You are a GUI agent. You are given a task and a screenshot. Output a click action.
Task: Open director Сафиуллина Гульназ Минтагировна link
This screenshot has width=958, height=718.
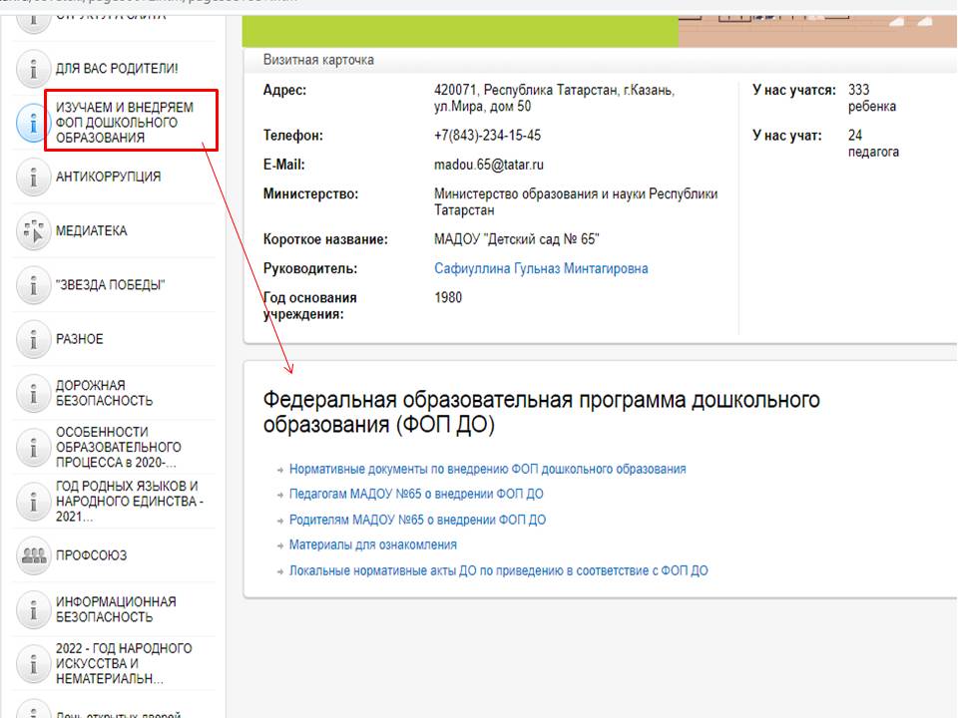click(x=540, y=269)
